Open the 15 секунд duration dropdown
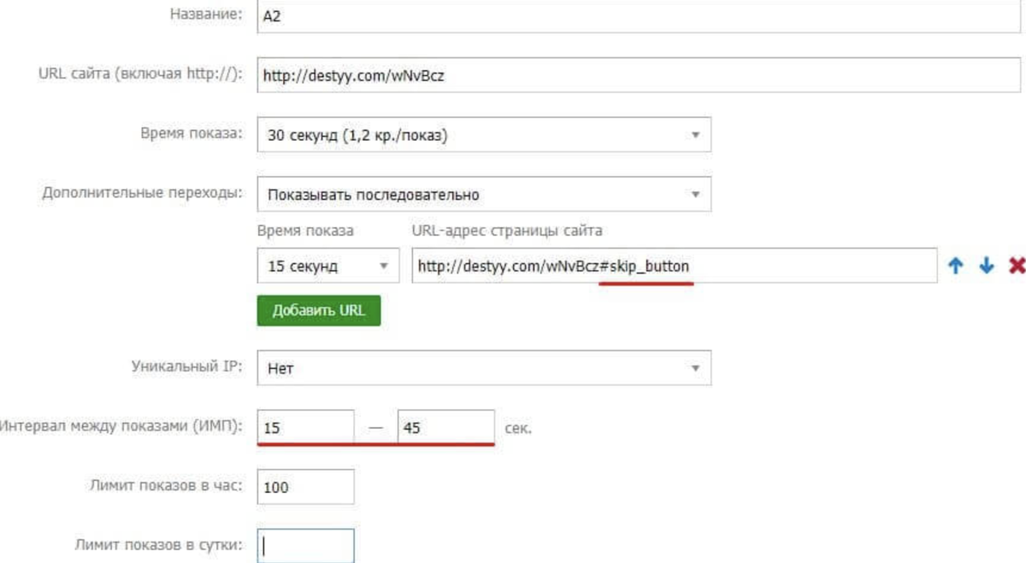 (x=328, y=266)
